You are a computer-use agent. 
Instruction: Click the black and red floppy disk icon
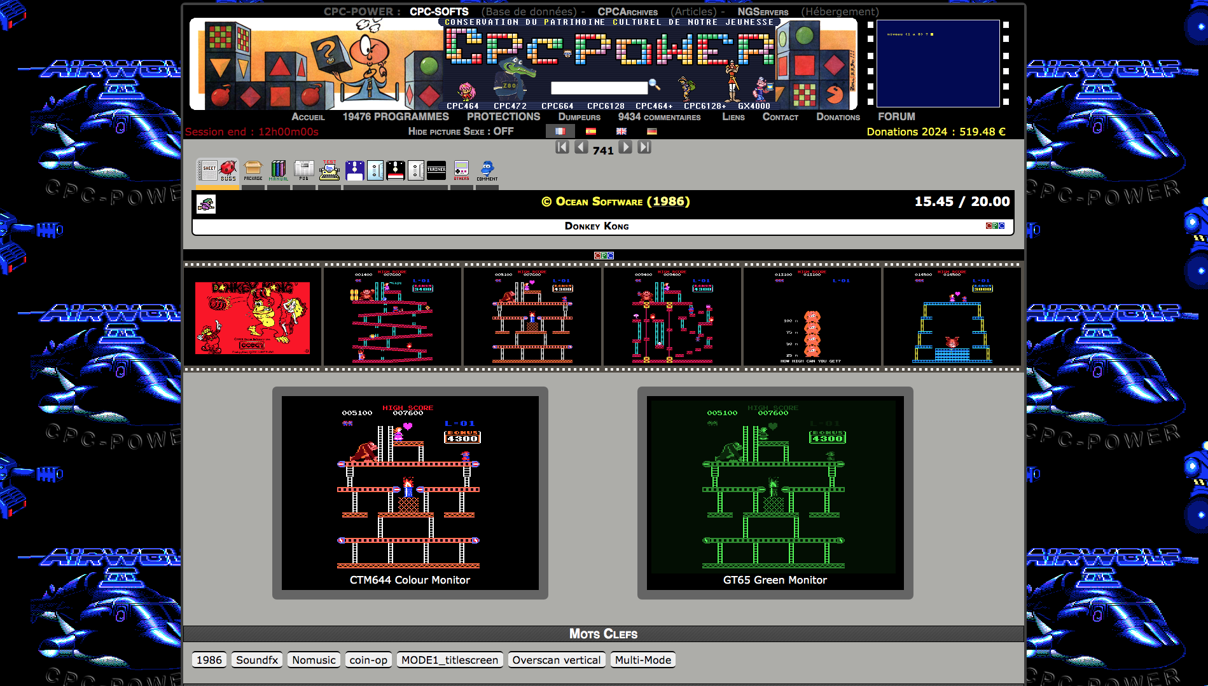pos(396,170)
